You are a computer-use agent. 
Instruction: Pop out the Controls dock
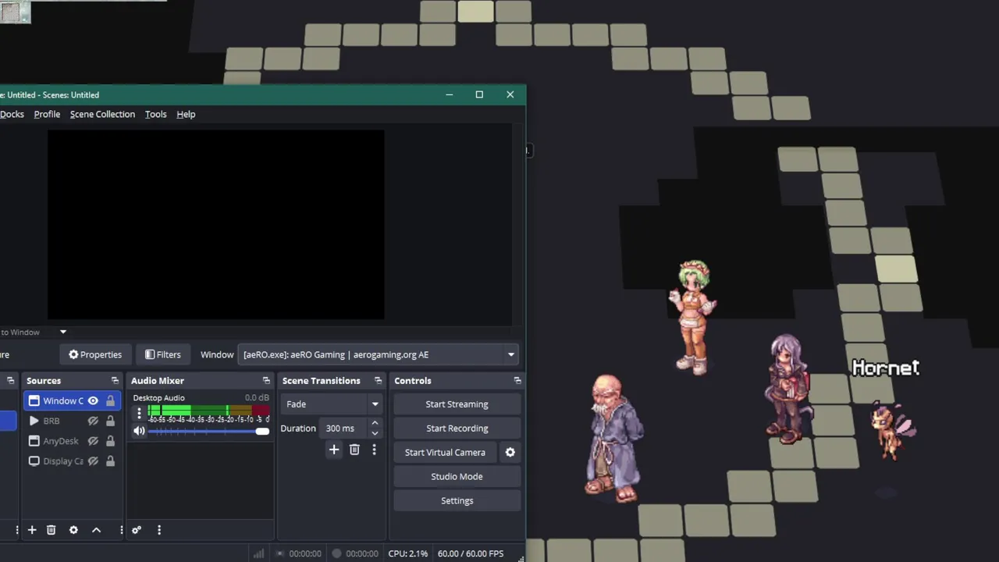pyautogui.click(x=517, y=380)
